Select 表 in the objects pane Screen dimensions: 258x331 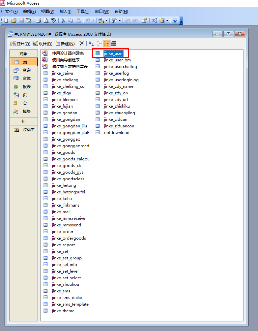[24, 62]
